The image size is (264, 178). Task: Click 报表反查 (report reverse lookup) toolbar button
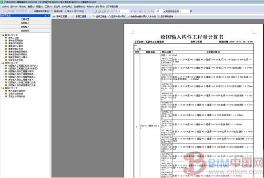(x=57, y=11)
